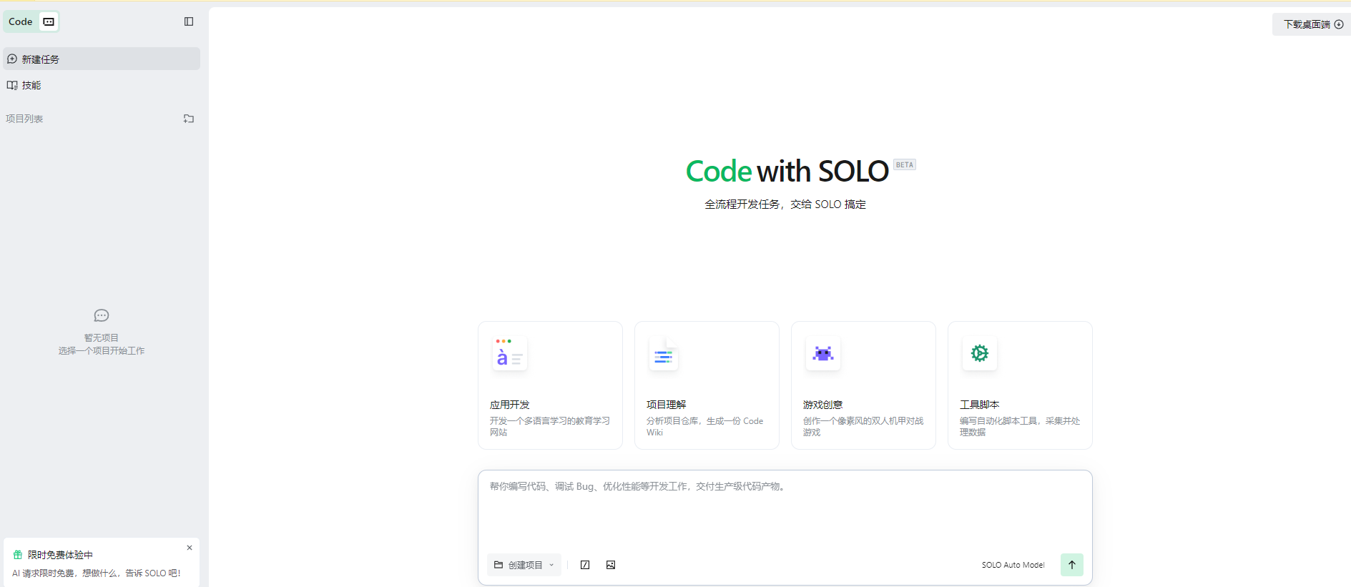Click the 游戏创意 pixel invader icon
The height and width of the screenshot is (587, 1351).
(822, 353)
